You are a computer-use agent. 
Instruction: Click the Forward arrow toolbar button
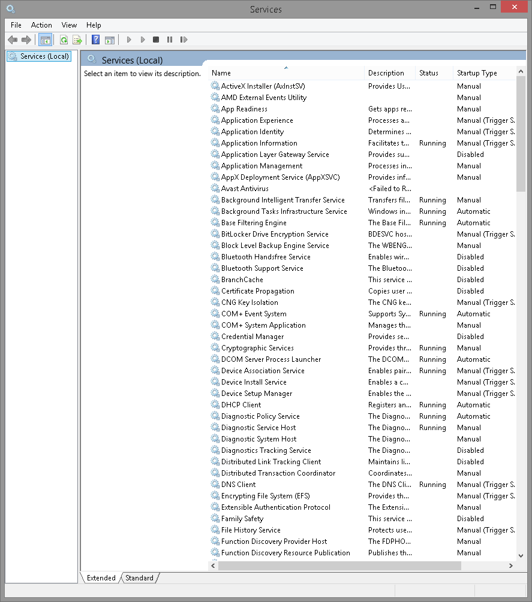26,40
